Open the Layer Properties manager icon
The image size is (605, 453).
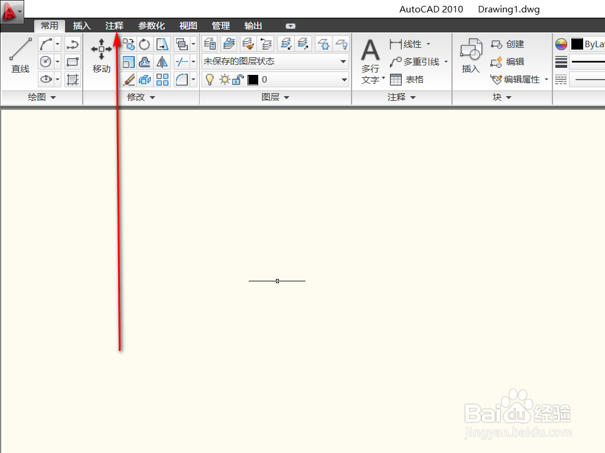pos(210,44)
